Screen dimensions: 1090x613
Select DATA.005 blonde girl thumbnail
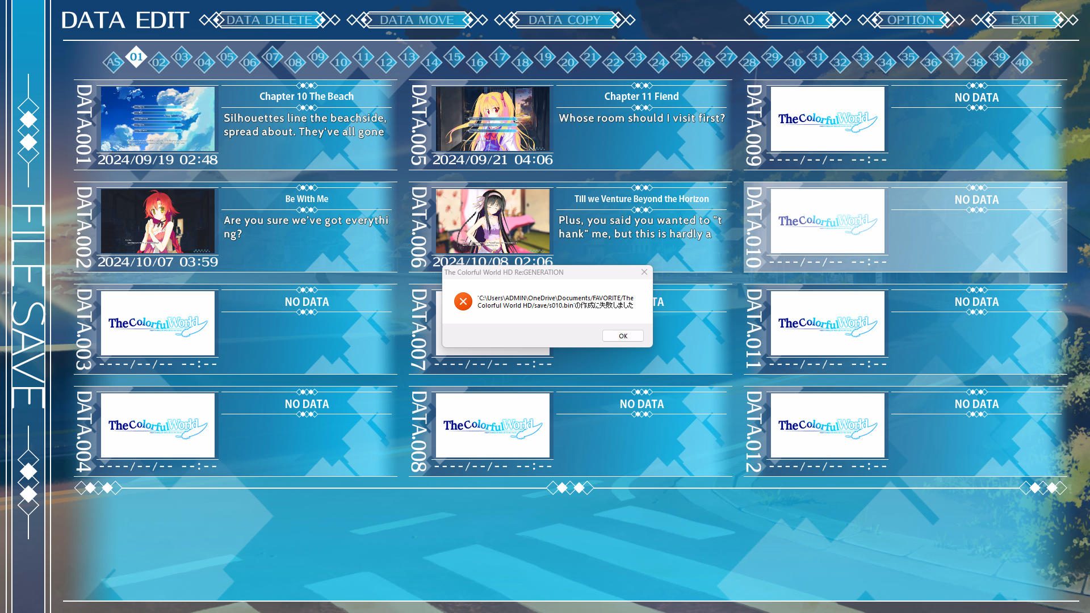tap(493, 119)
